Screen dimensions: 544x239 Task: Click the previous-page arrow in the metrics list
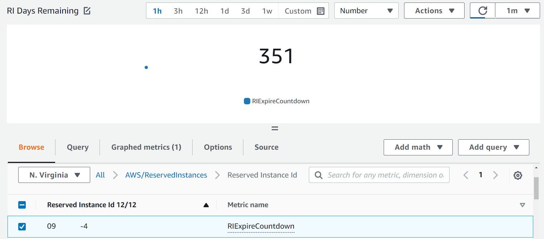point(466,175)
